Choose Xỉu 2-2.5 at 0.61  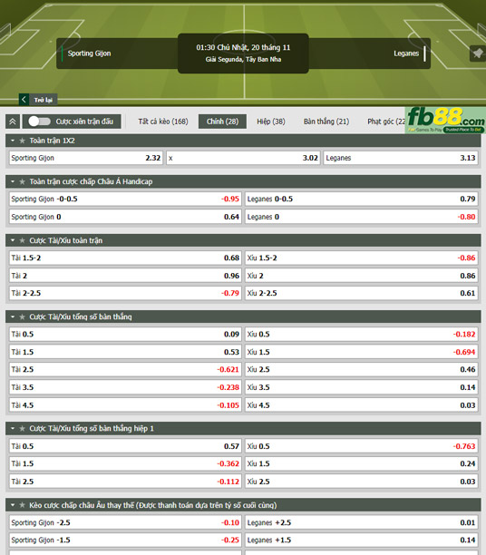click(x=362, y=293)
